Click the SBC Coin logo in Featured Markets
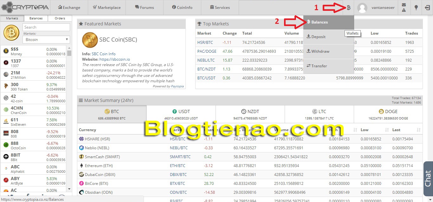This screenshot has width=433, height=202. (x=90, y=40)
